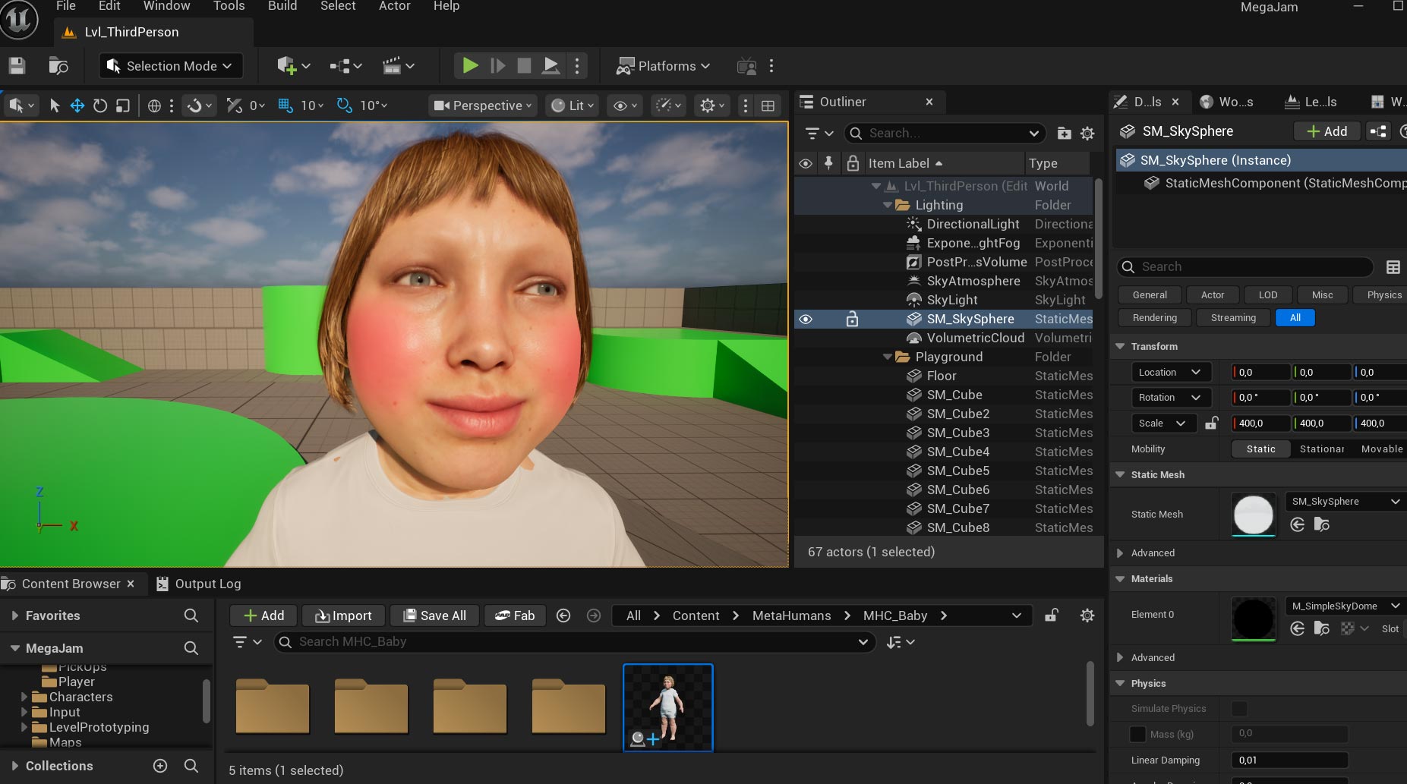This screenshot has height=784, width=1407.
Task: Open the Build menu
Action: coord(282,6)
